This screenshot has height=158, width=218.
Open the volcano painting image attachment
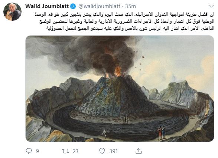(120, 89)
